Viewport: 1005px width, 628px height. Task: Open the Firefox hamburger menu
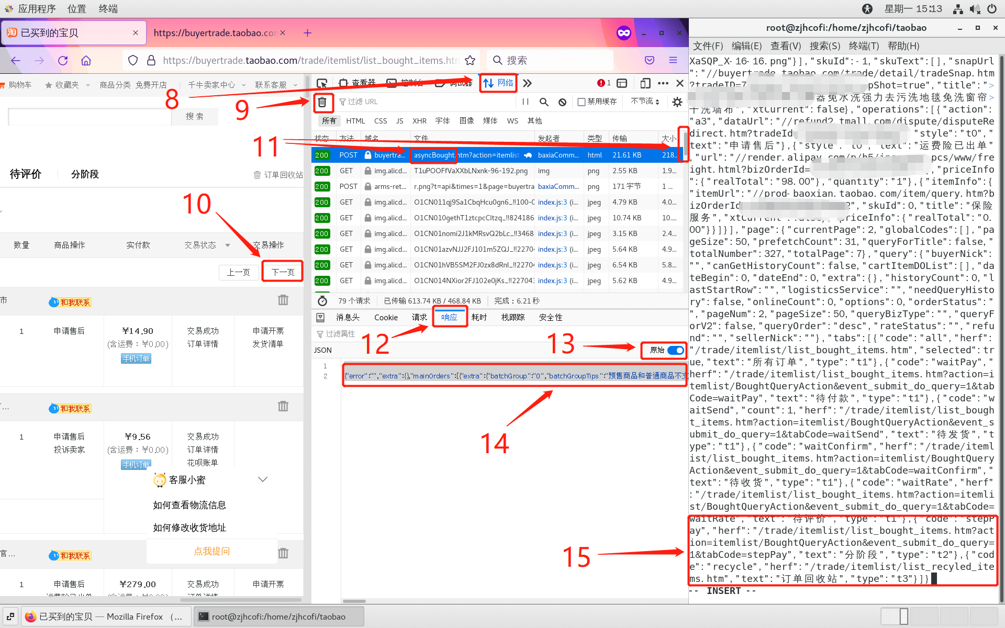pos(673,60)
